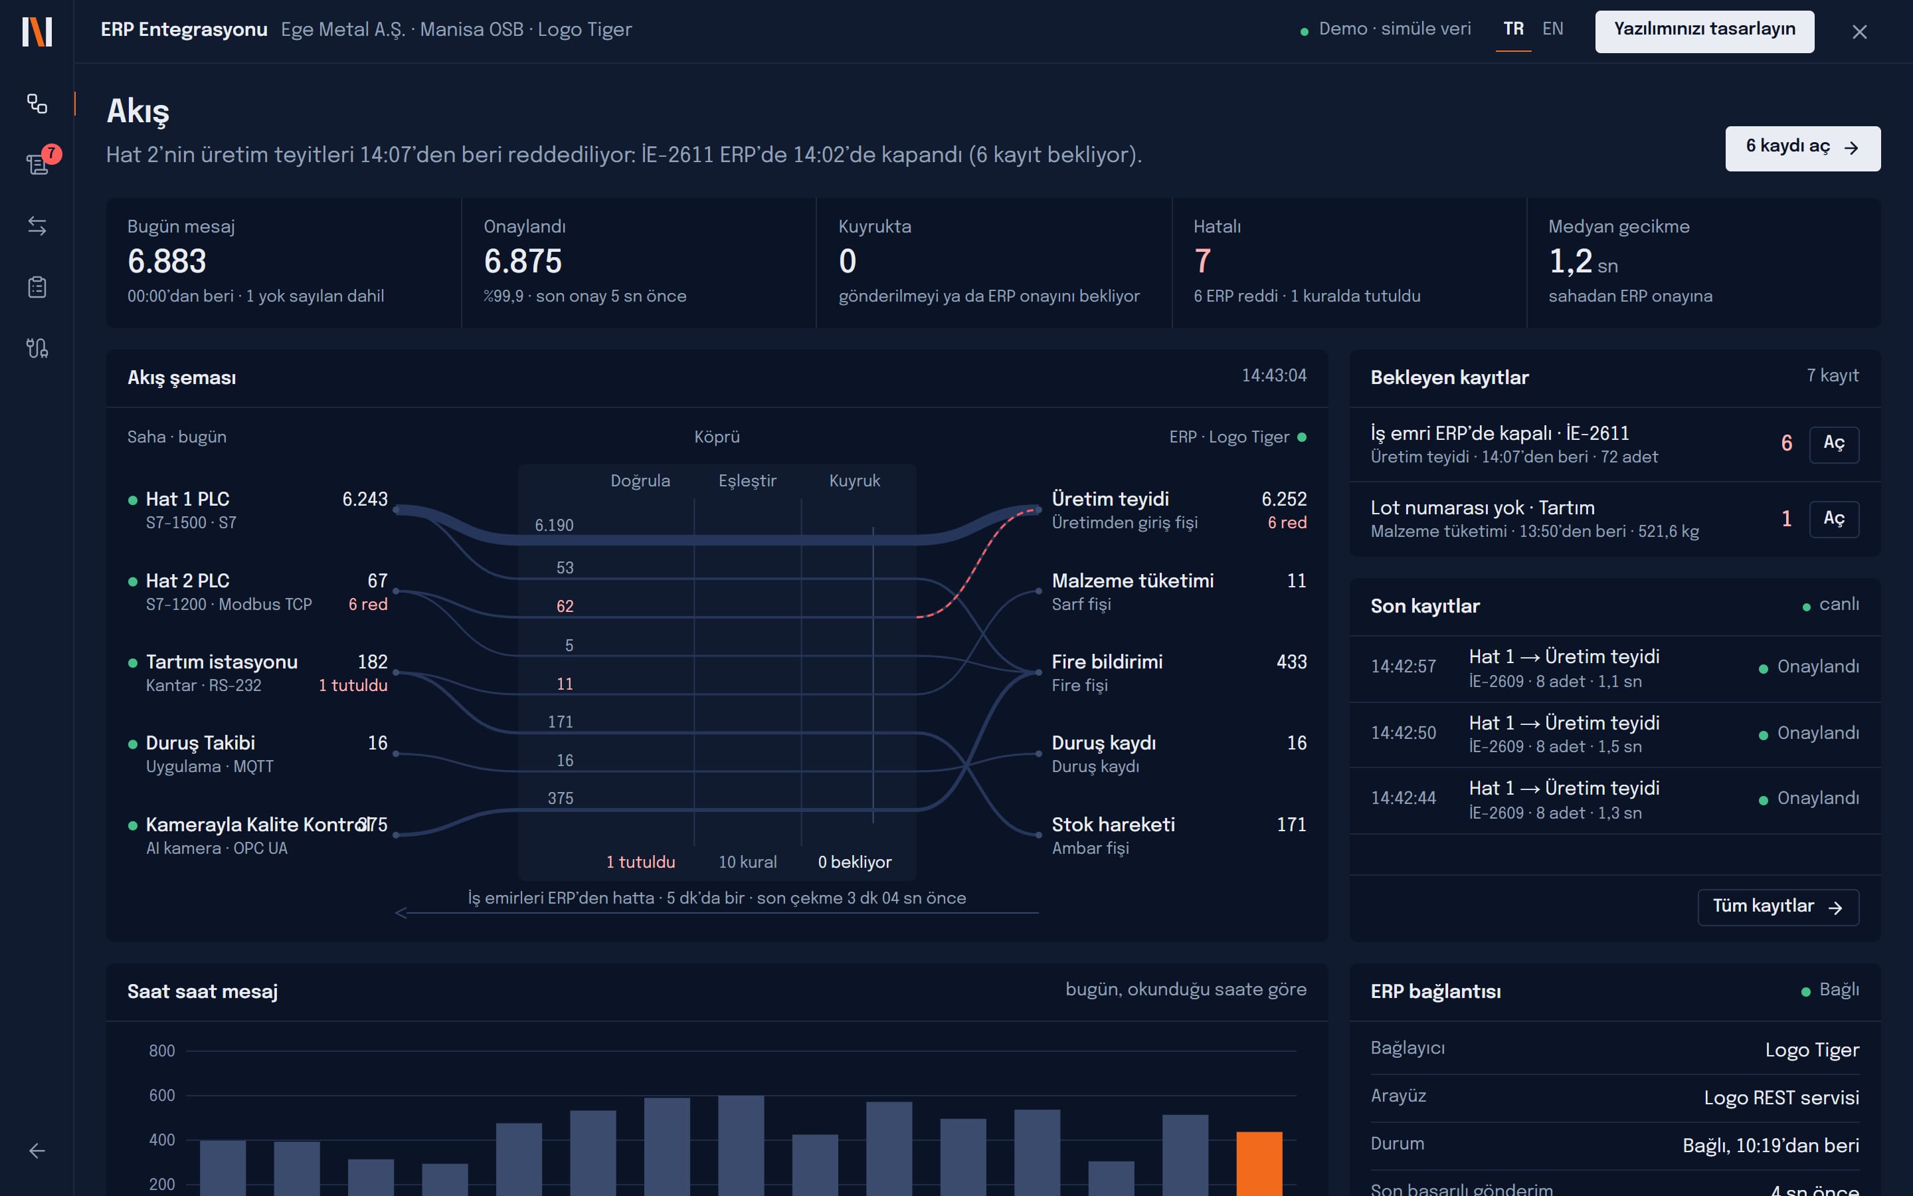Select the Onaylandı 6.875 card
Screen dimensions: 1913x1196
[639, 262]
